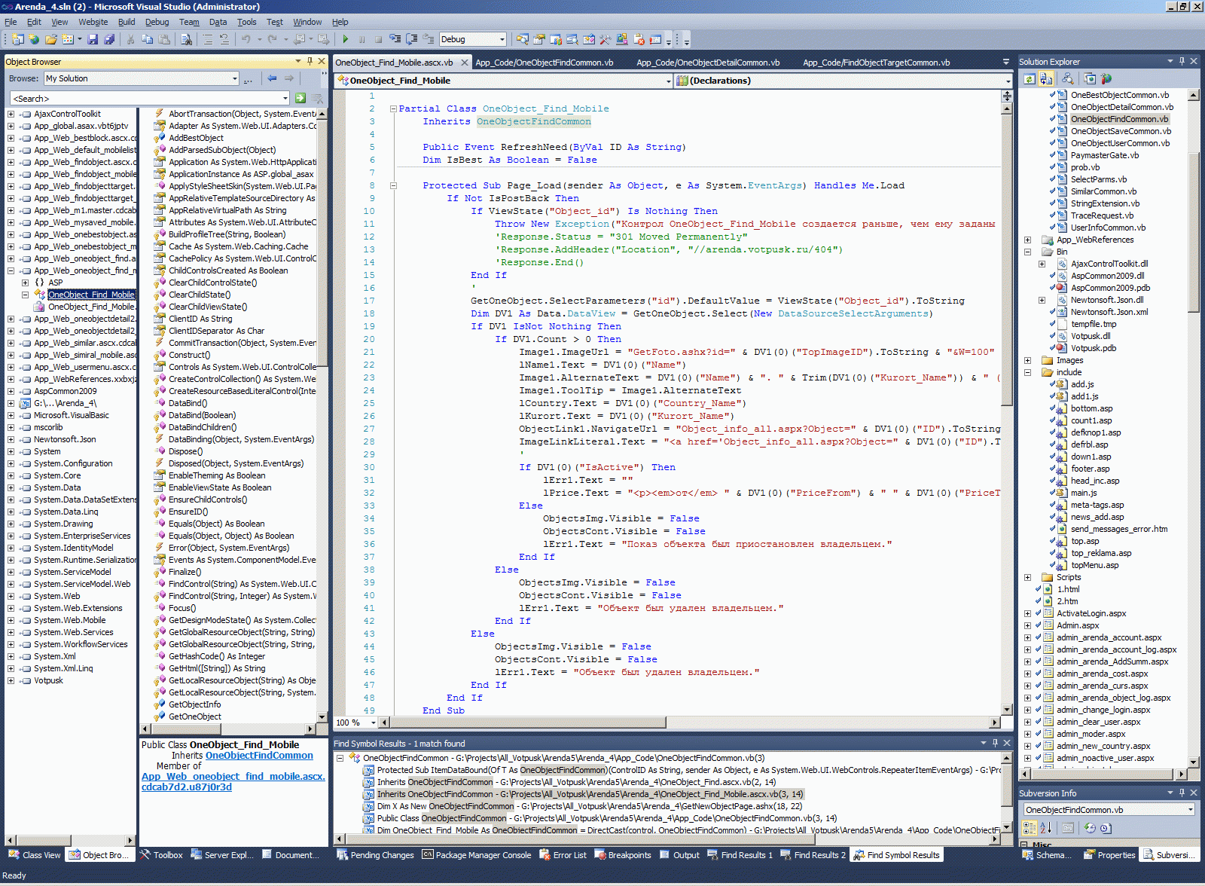Image resolution: width=1205 pixels, height=886 pixels.
Task: Expand the Images folder in Solution Explorer
Action: pos(1027,360)
